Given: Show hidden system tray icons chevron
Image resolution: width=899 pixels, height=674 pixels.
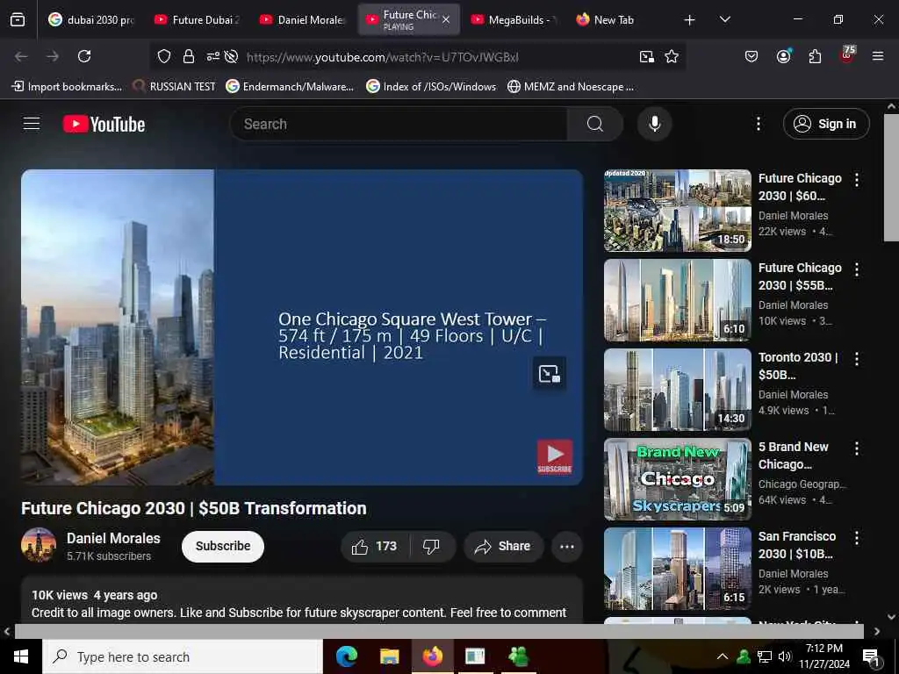Looking at the screenshot, I should [723, 656].
